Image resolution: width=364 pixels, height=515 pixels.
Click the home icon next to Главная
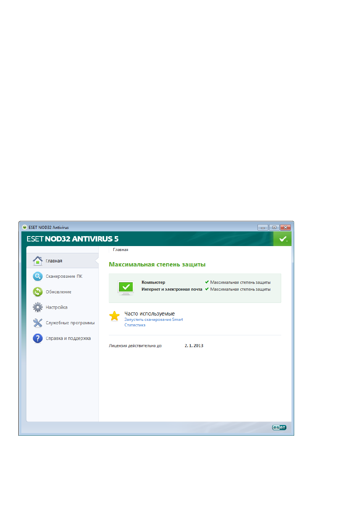[37, 261]
